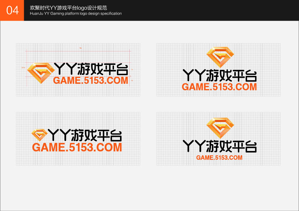Click small GAME.5153.COM in bottom-right logo

(x=219, y=157)
